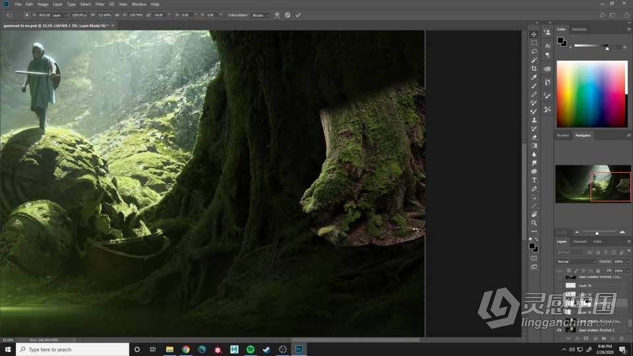Viewport: 633px width, 356px height.
Task: Open the Character panel icon
Action: (547, 45)
